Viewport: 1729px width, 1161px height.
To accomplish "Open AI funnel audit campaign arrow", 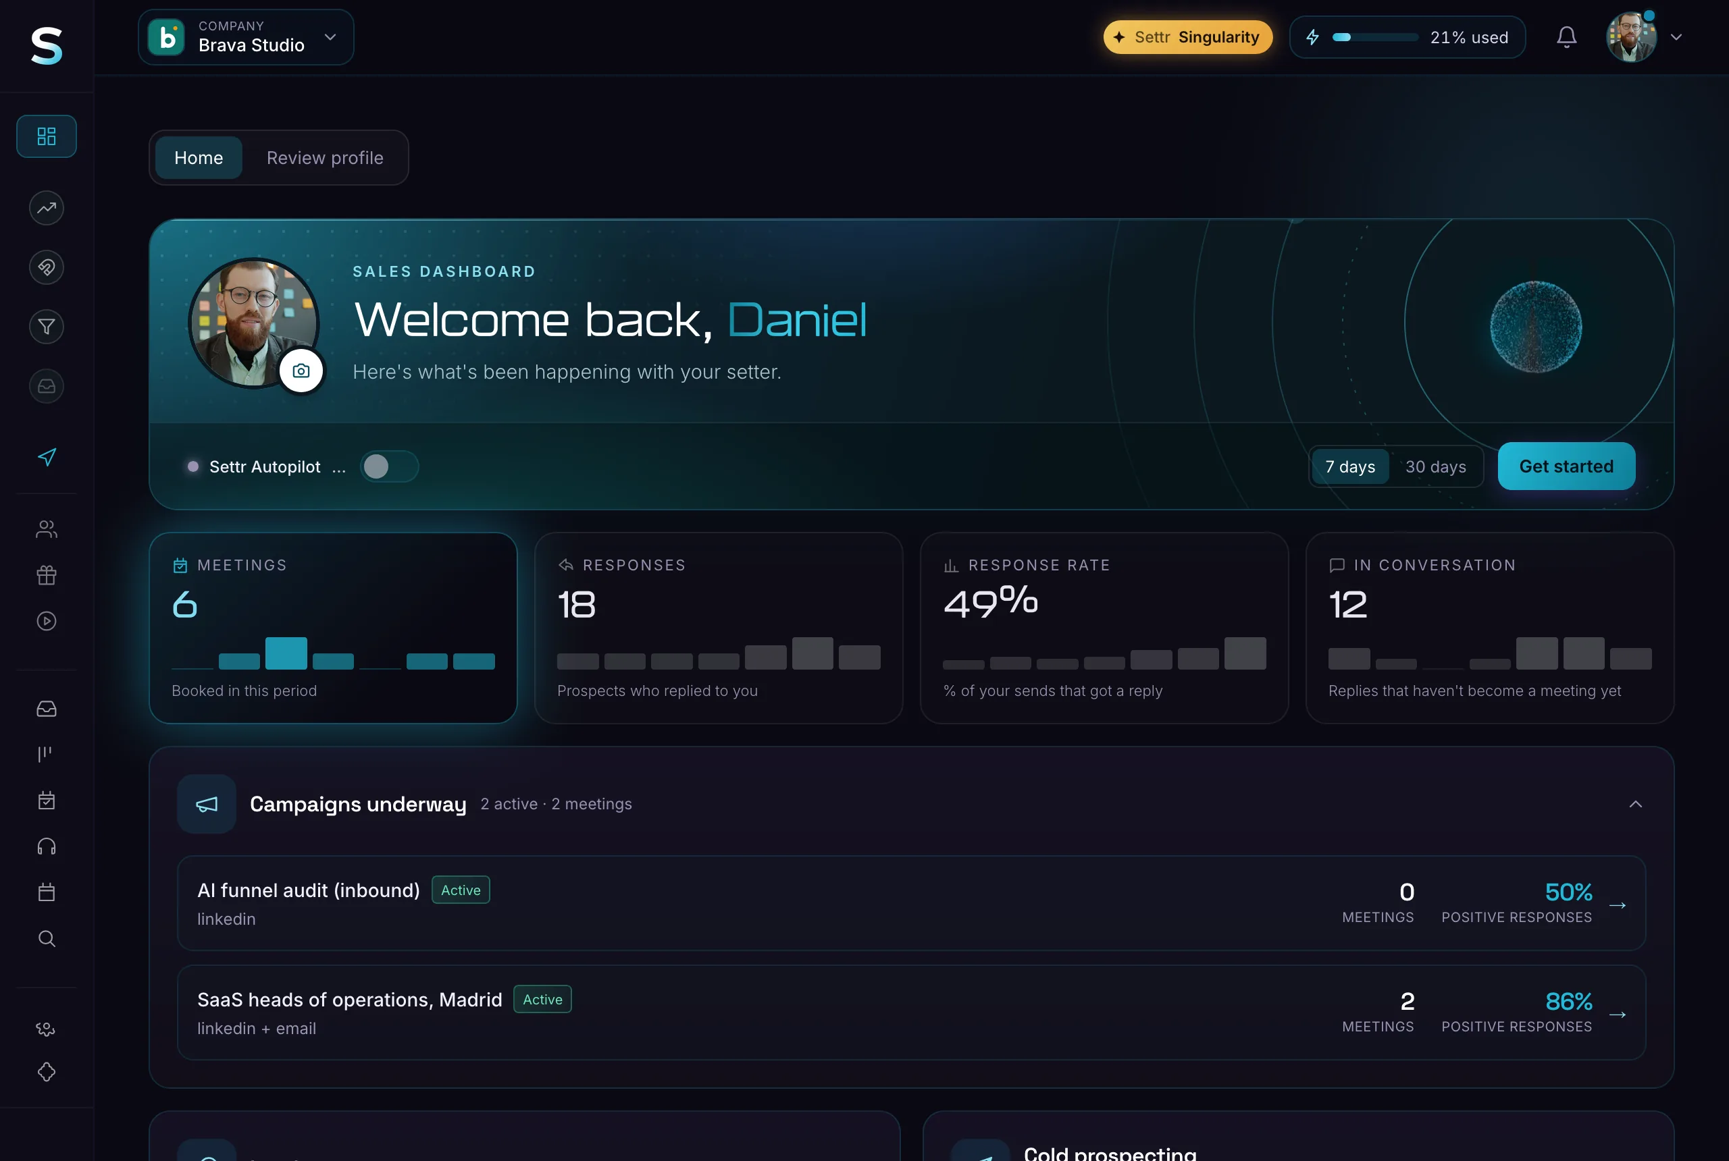I will pos(1618,906).
